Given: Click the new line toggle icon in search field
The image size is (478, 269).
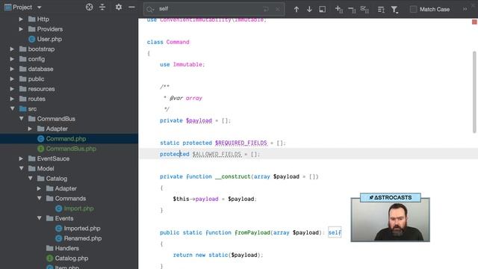Looking at the screenshot, I should click(266, 9).
